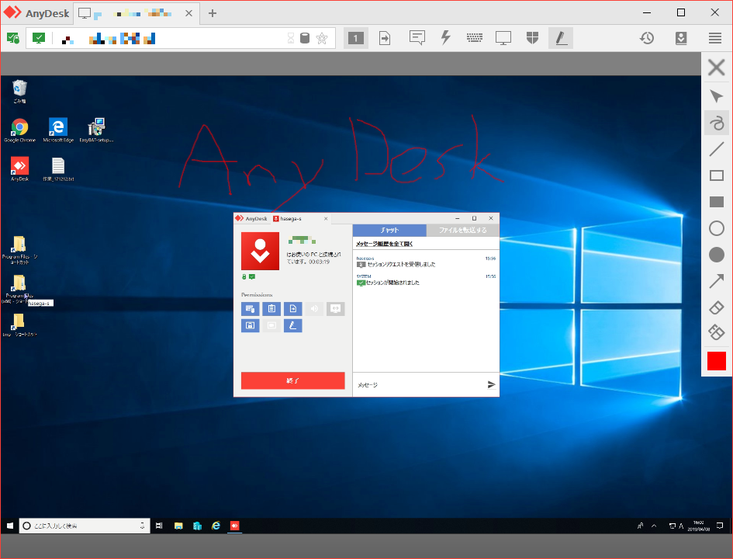Viewport: 733px width, 559px height.
Task: Open the メッセージ履歴を全て開く link
Action: [384, 244]
